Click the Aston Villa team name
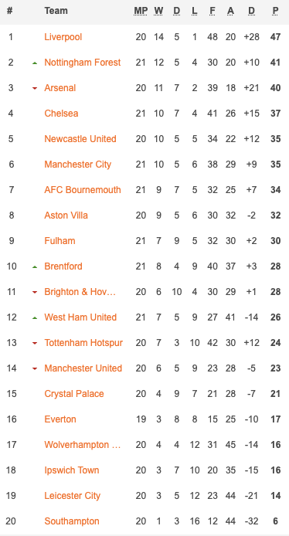The height and width of the screenshot is (536, 289). (66, 215)
